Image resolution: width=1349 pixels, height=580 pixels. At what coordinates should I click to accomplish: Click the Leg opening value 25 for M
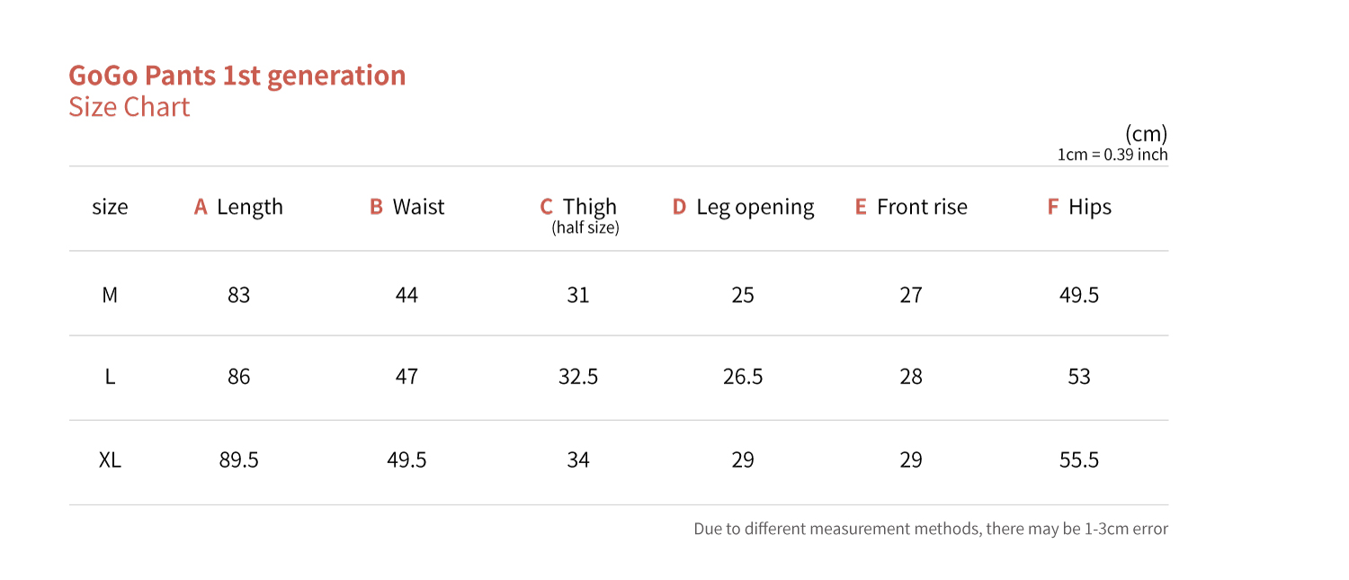tap(743, 295)
